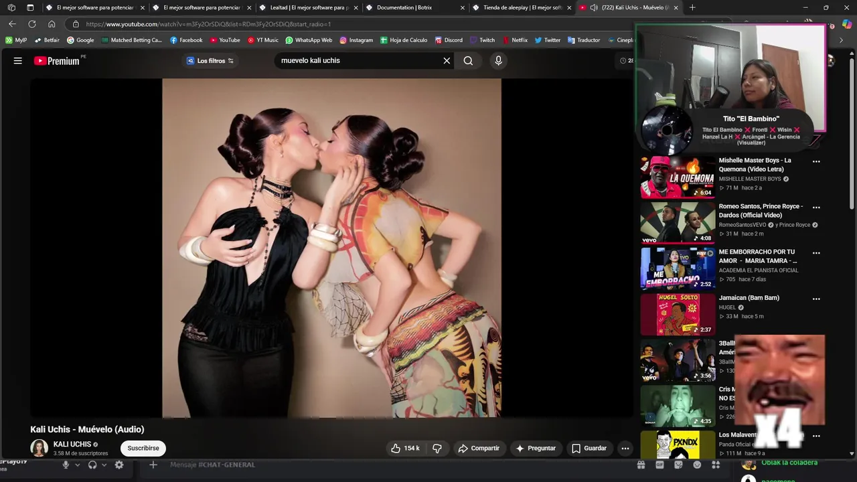Viewport: 857px width, 482px height.
Task: Expand the Discord microphone options chevron
Action: point(77,465)
